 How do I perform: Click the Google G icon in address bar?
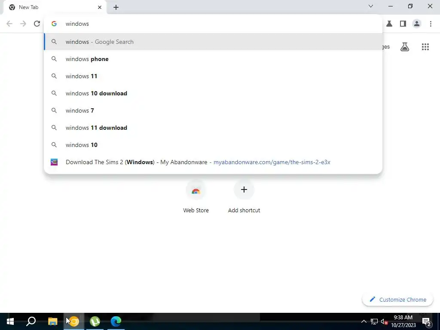(54, 24)
